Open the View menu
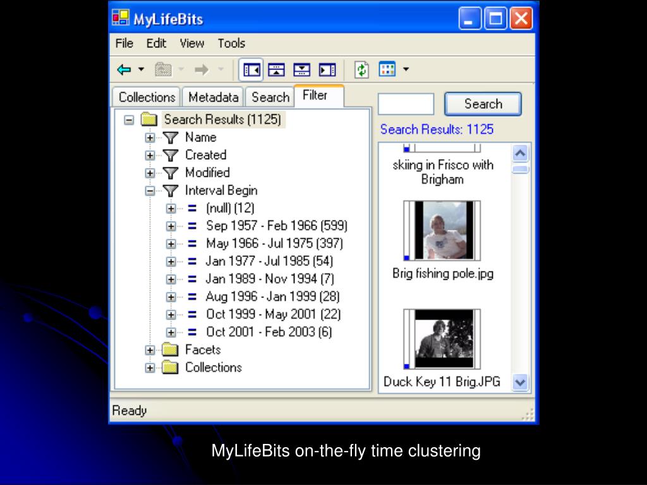Screen dimensions: 647x485 tap(192, 44)
